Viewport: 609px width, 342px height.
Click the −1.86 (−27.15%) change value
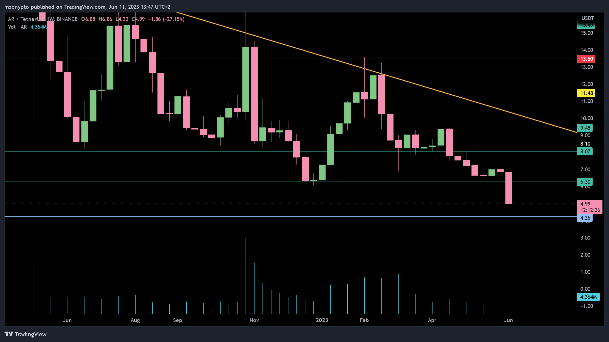pyautogui.click(x=166, y=19)
